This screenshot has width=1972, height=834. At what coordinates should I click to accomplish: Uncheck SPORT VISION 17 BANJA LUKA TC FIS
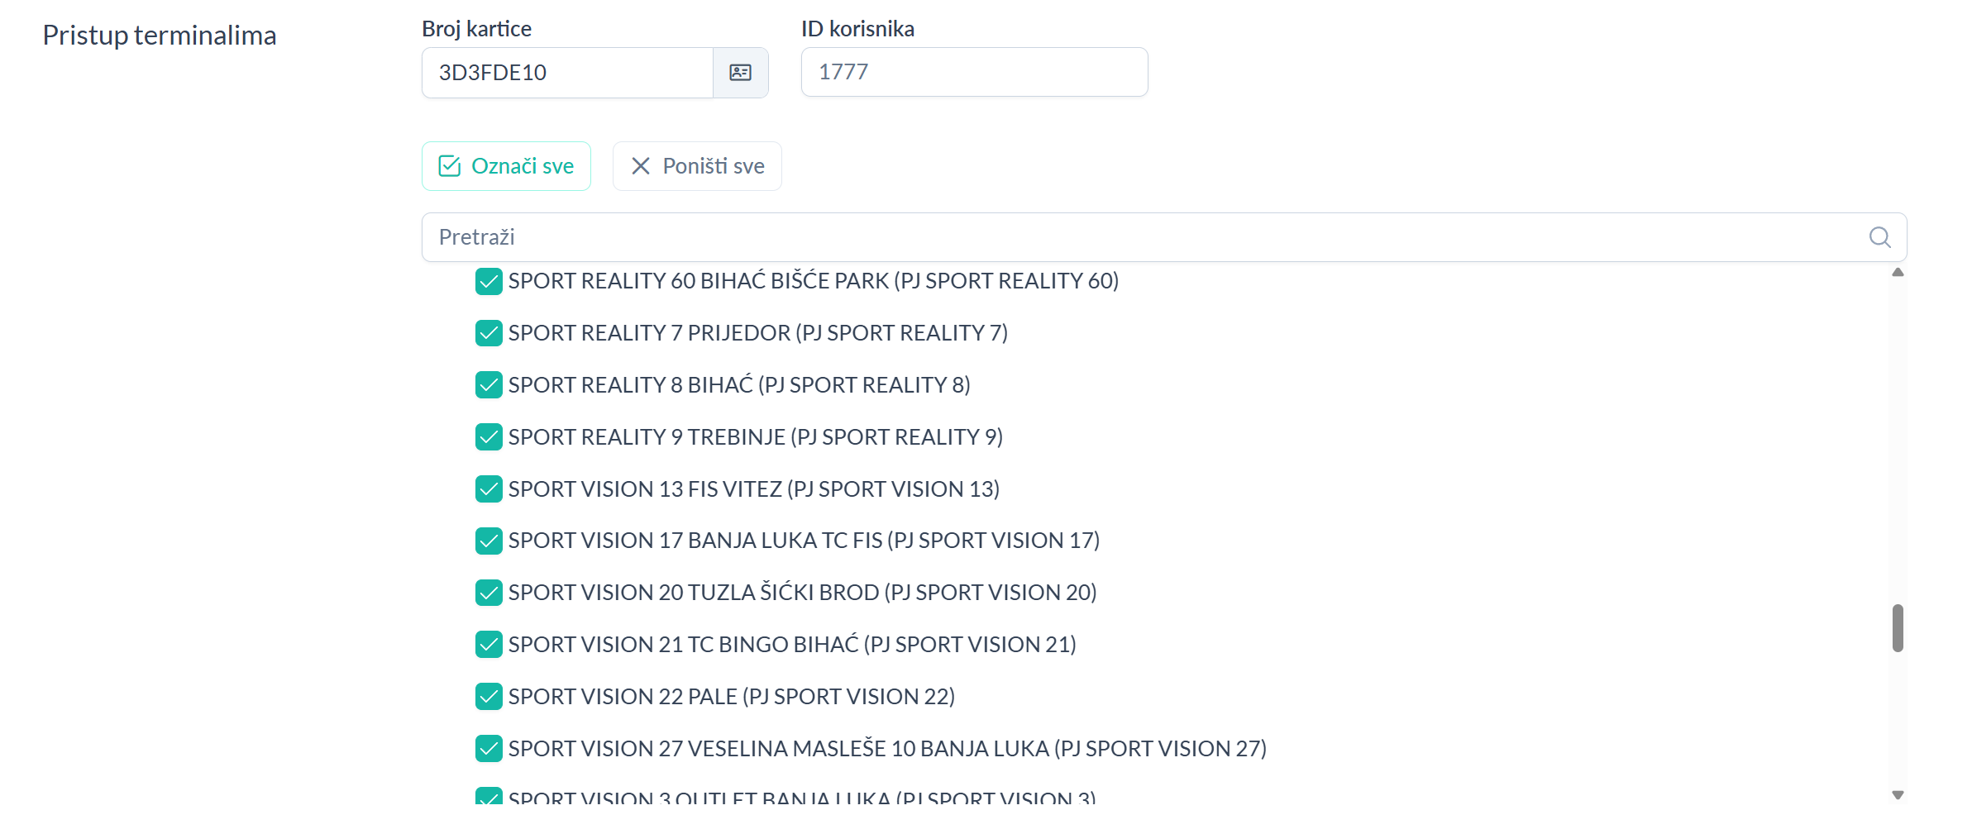(489, 541)
